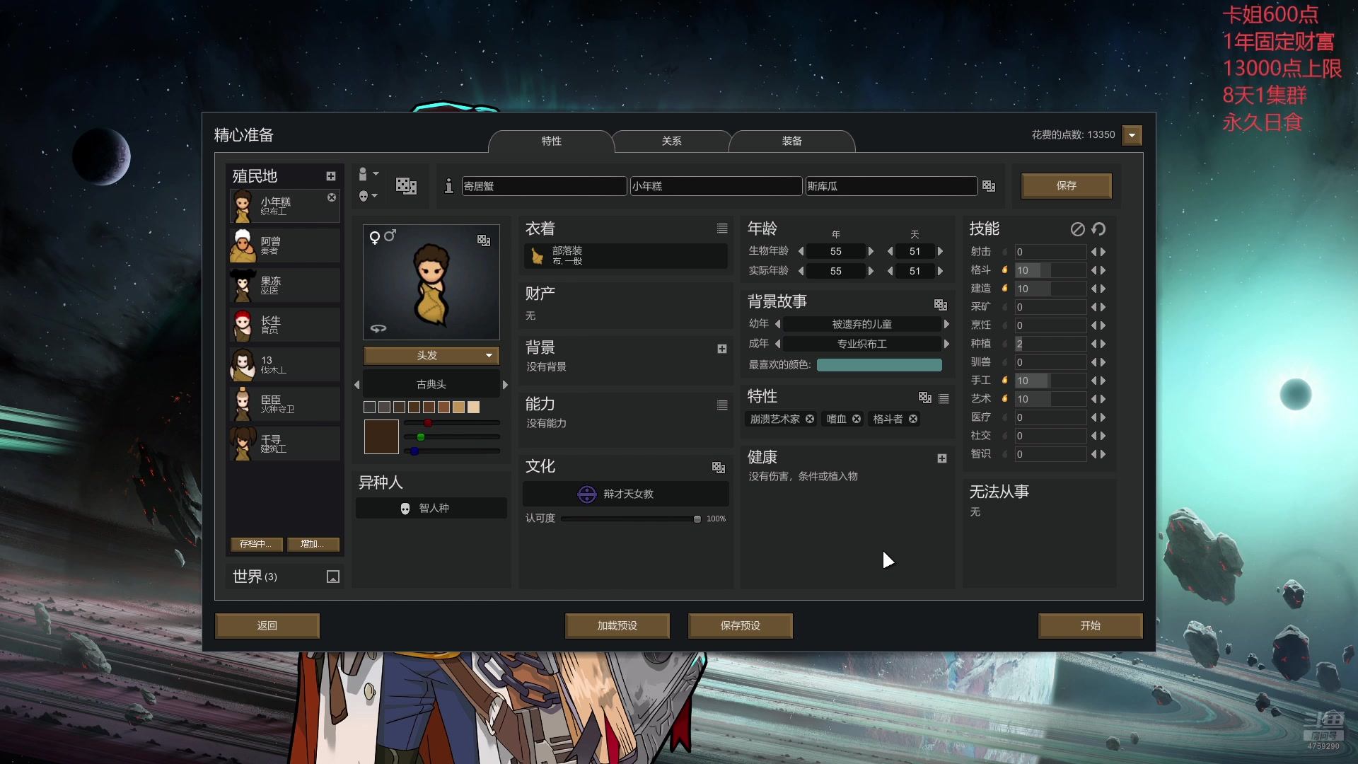Switch to next hairstyle after 古典头
The height and width of the screenshot is (764, 1358).
pyautogui.click(x=505, y=385)
